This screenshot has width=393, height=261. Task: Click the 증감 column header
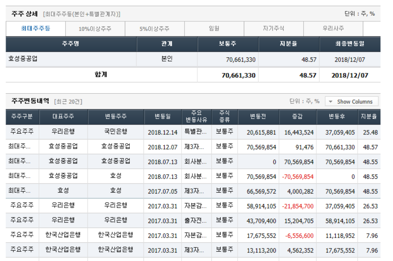[298, 117]
